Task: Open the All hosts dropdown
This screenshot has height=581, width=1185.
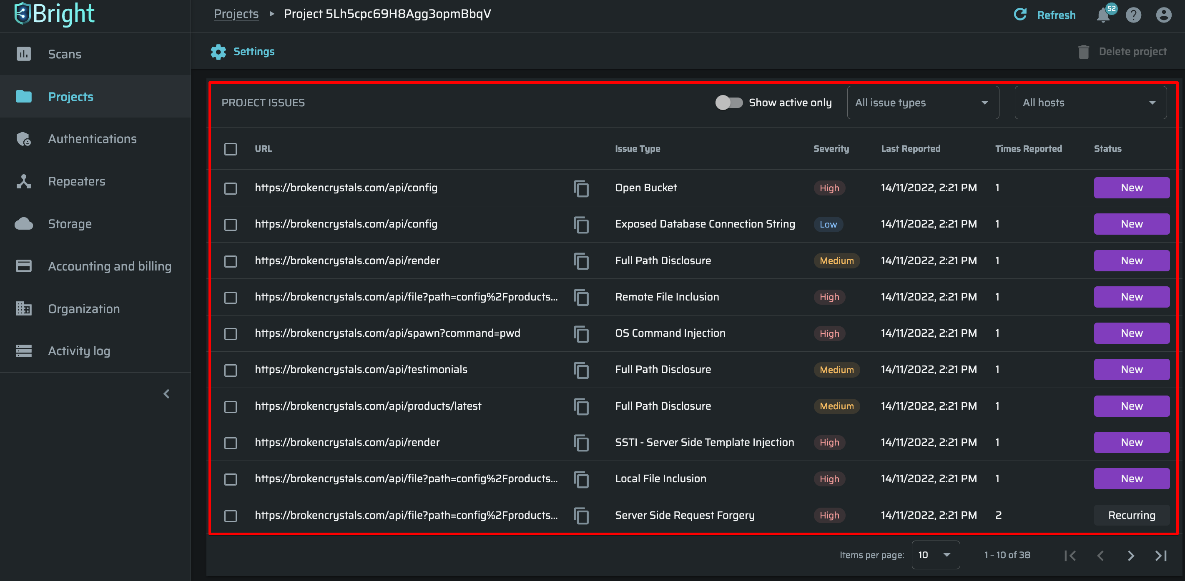Action: point(1090,103)
